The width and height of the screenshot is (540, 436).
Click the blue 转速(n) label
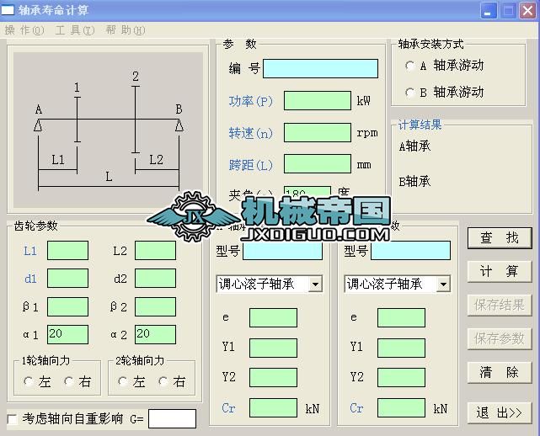tap(251, 133)
